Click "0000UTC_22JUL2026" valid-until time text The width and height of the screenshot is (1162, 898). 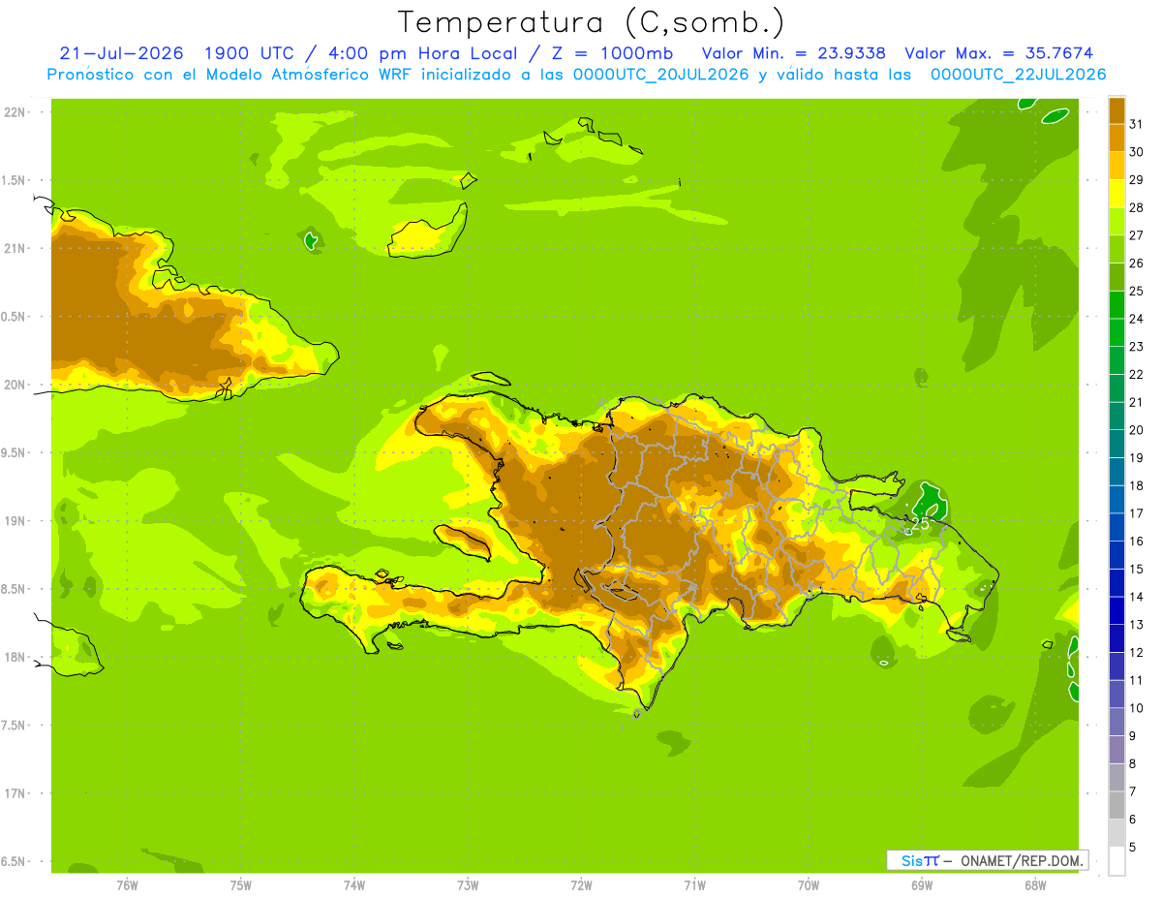[x=1018, y=75]
